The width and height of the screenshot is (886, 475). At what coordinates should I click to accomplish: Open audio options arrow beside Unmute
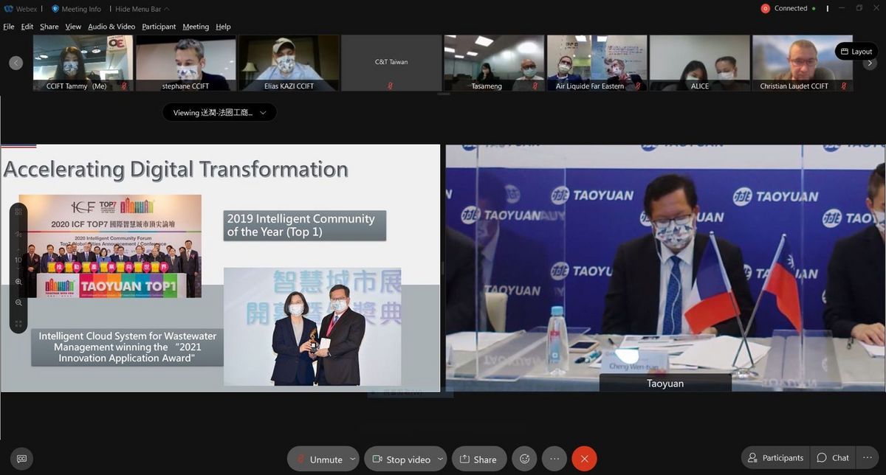tap(352, 459)
